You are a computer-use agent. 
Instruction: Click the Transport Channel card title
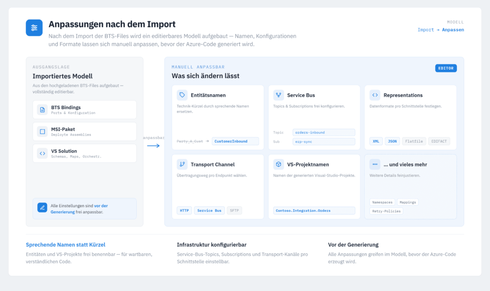(x=212, y=165)
